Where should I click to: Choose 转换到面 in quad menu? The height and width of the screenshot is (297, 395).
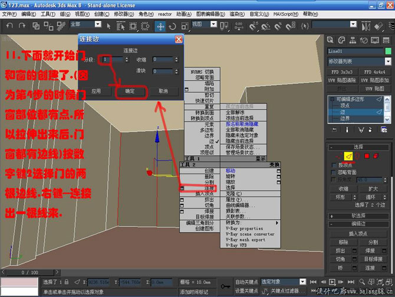tap(205, 113)
